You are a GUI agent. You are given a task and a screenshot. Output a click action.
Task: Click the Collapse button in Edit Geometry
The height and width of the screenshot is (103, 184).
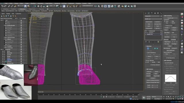click(x=174, y=28)
